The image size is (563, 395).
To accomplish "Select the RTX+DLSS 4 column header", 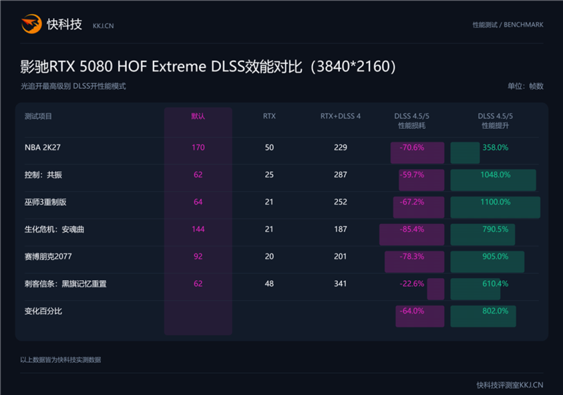I will [x=340, y=116].
